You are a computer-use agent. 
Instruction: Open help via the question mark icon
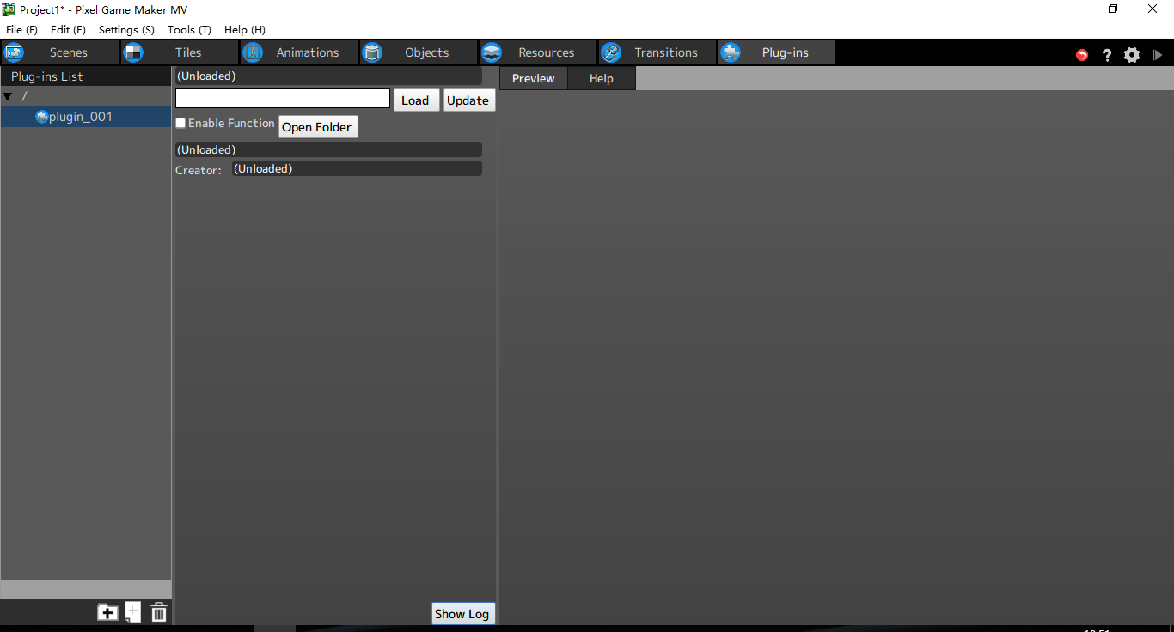click(x=1107, y=55)
